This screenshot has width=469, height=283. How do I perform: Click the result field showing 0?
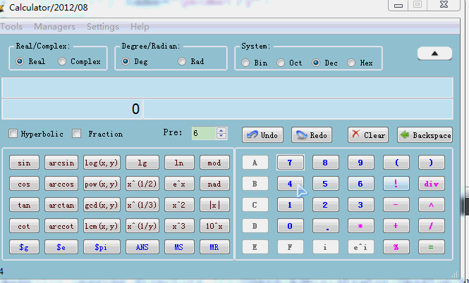[72, 109]
